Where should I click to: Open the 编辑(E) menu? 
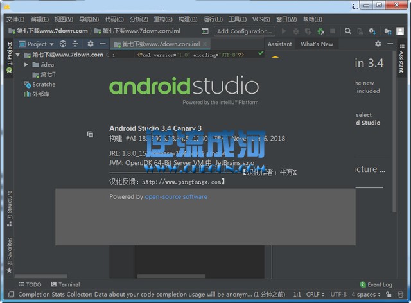(39, 19)
